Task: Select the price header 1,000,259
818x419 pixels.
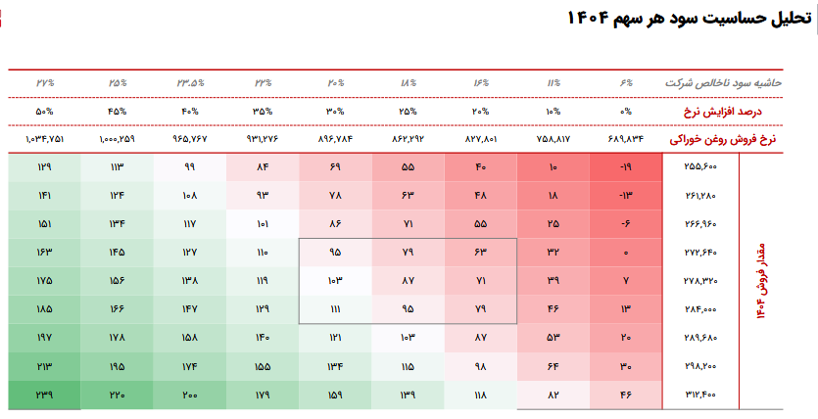Action: [118, 139]
